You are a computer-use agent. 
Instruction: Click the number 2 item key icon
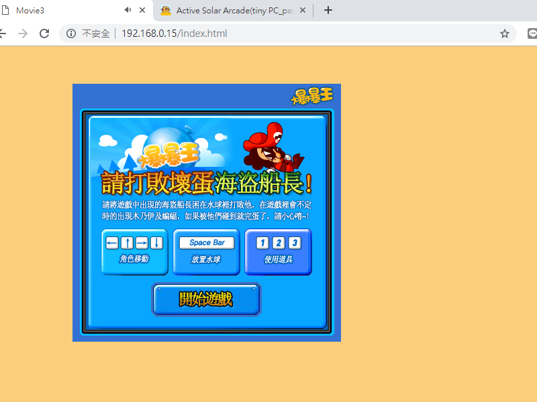pos(279,243)
